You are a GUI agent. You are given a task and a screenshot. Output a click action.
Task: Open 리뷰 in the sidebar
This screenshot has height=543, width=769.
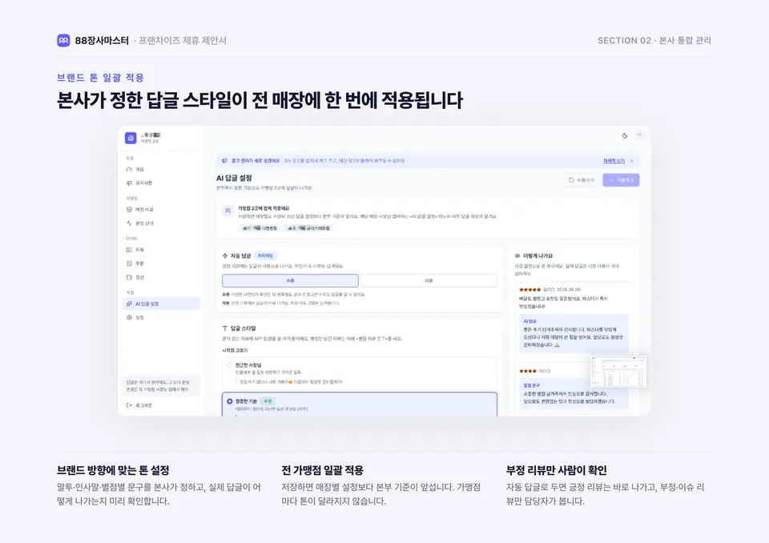coord(161,250)
